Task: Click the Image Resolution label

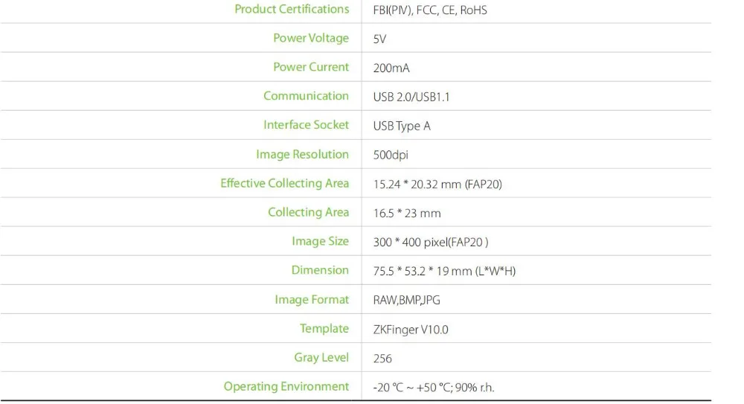Action: pyautogui.click(x=302, y=155)
